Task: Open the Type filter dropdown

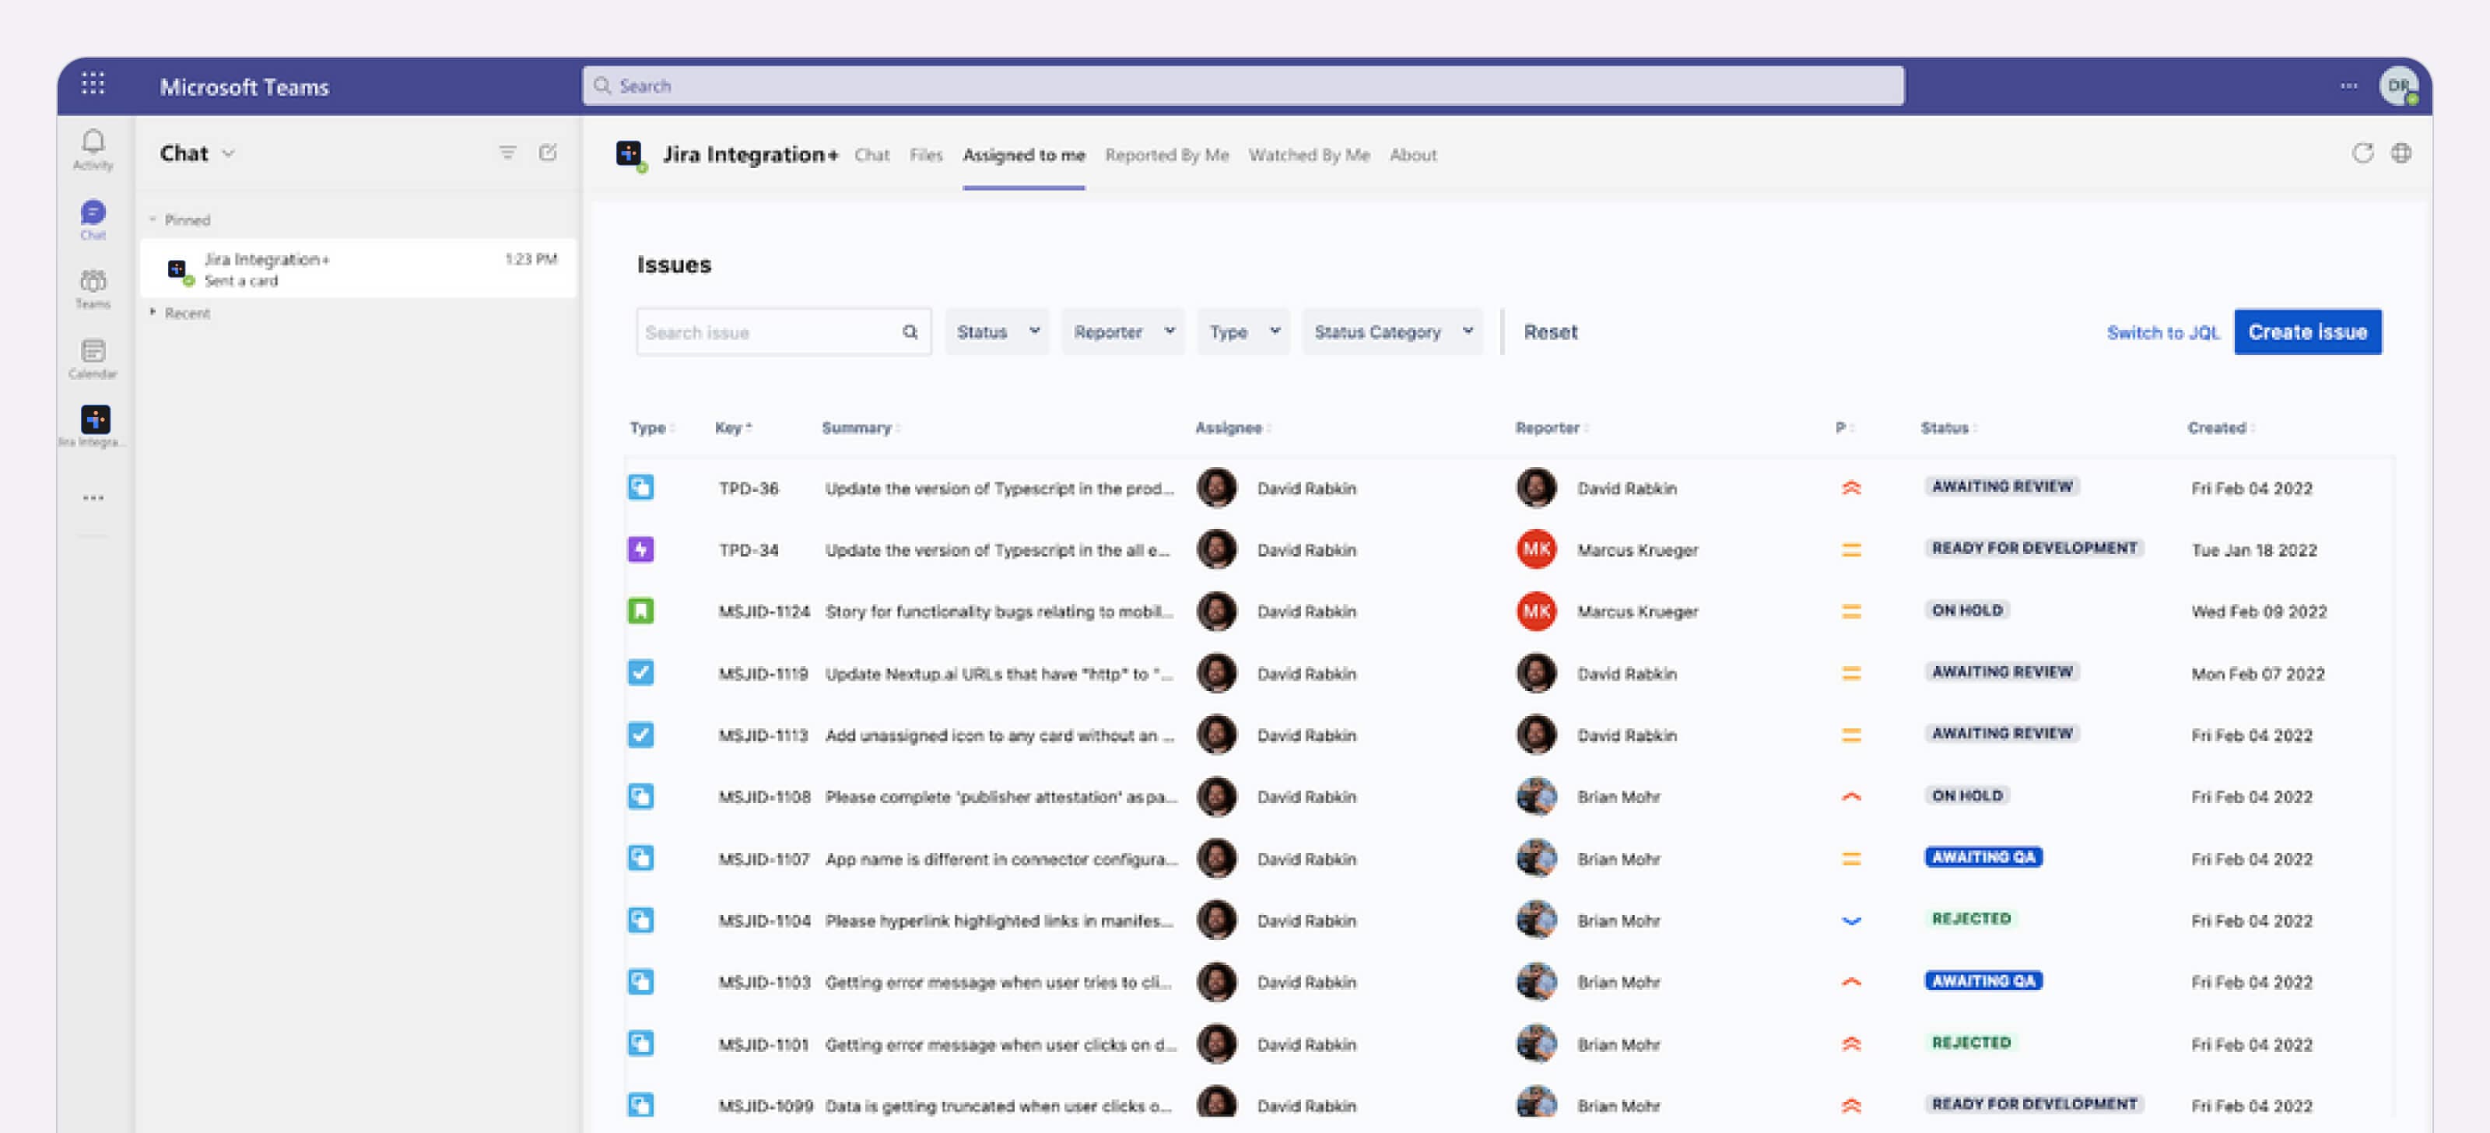Action: (x=1243, y=331)
